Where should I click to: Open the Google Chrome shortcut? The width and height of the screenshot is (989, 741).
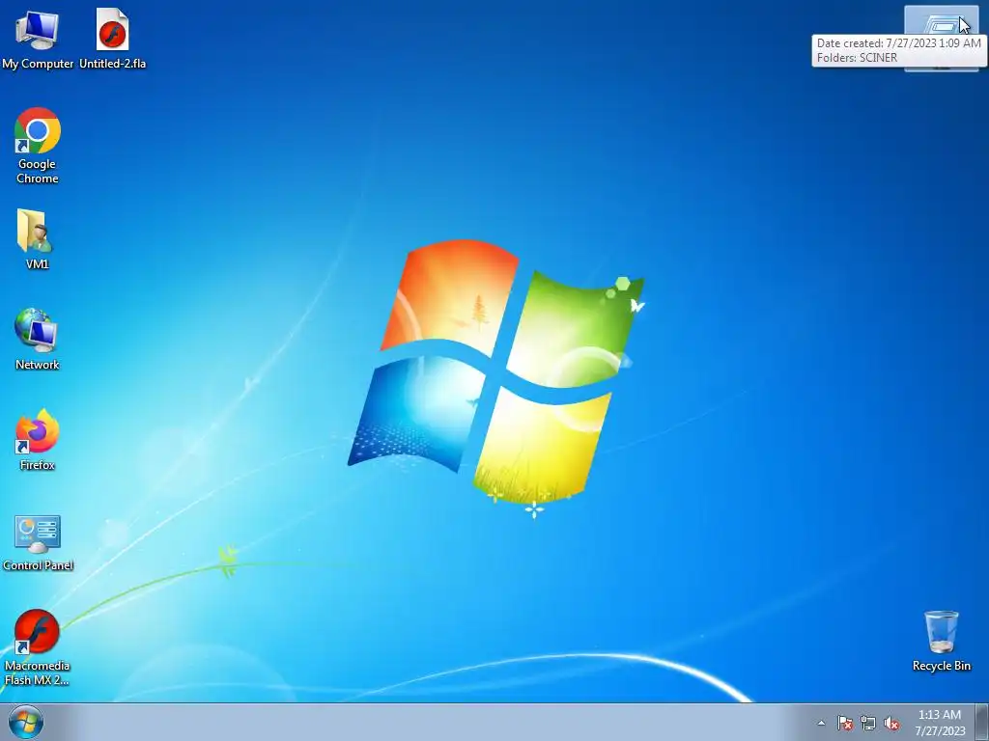pos(38,147)
